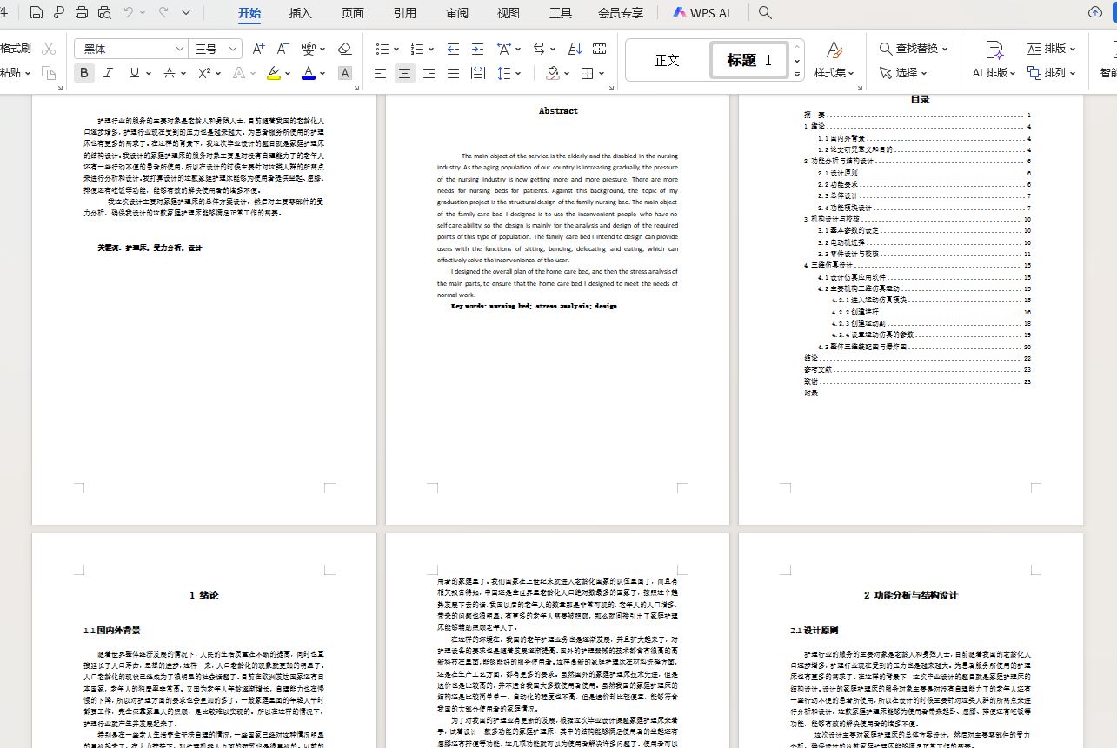Click the 会员专享 tab

[621, 13]
